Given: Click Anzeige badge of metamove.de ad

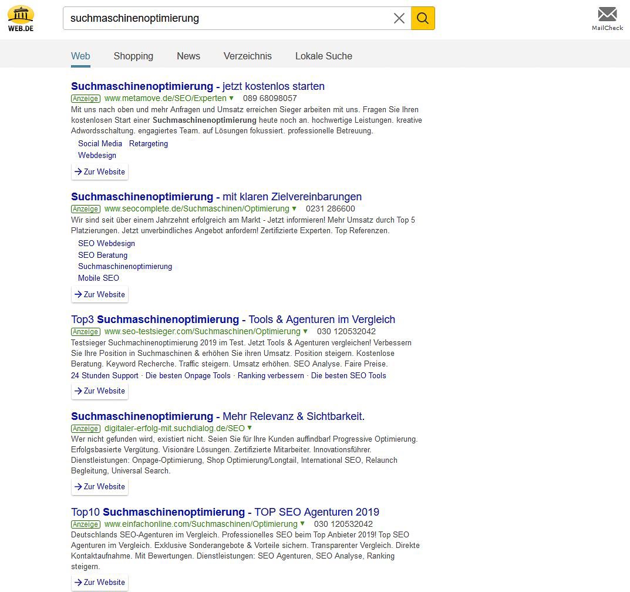Looking at the screenshot, I should click(86, 99).
